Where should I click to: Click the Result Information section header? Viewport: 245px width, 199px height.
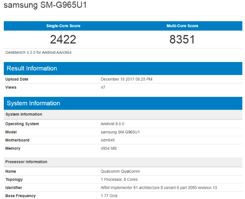coord(32,68)
